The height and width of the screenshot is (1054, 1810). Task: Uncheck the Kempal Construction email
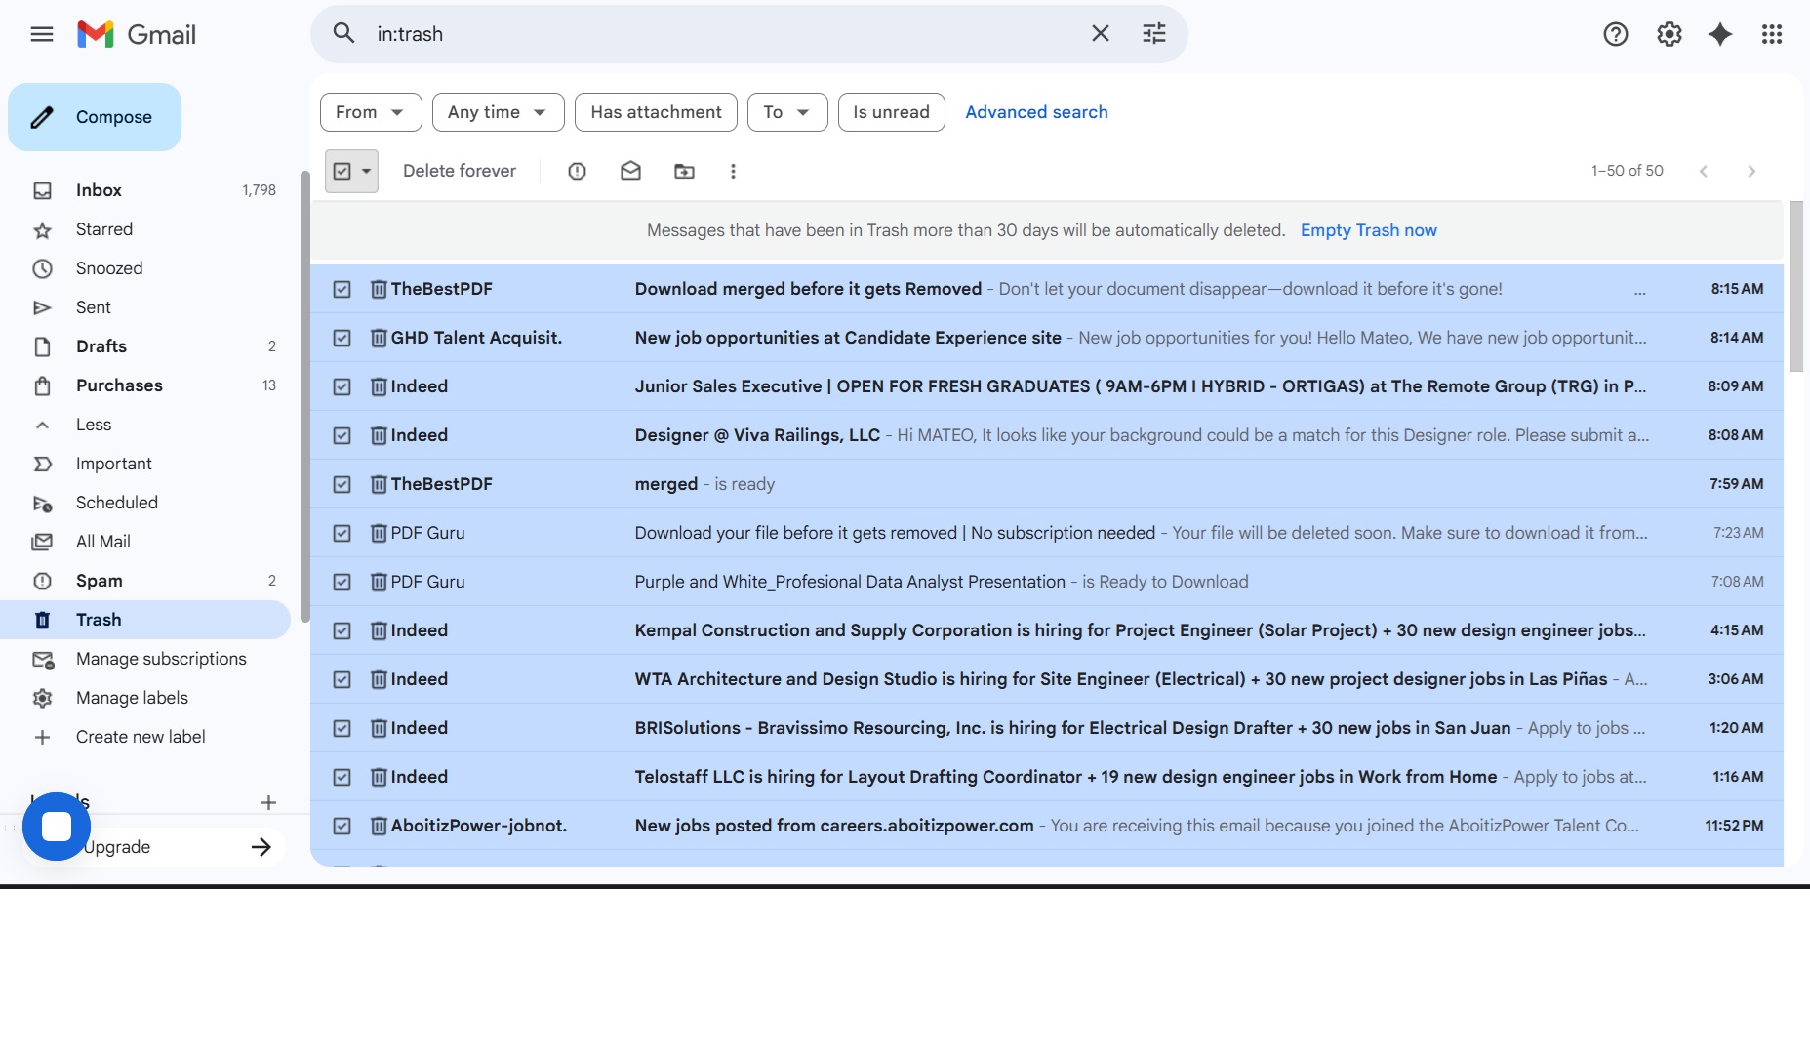pos(342,630)
